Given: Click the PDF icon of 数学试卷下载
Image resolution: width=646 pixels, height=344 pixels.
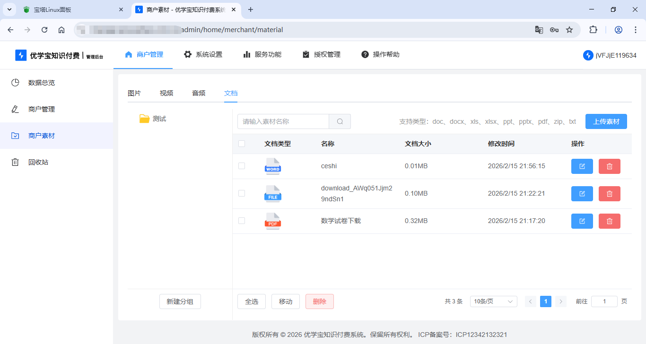Looking at the screenshot, I should (x=272, y=221).
